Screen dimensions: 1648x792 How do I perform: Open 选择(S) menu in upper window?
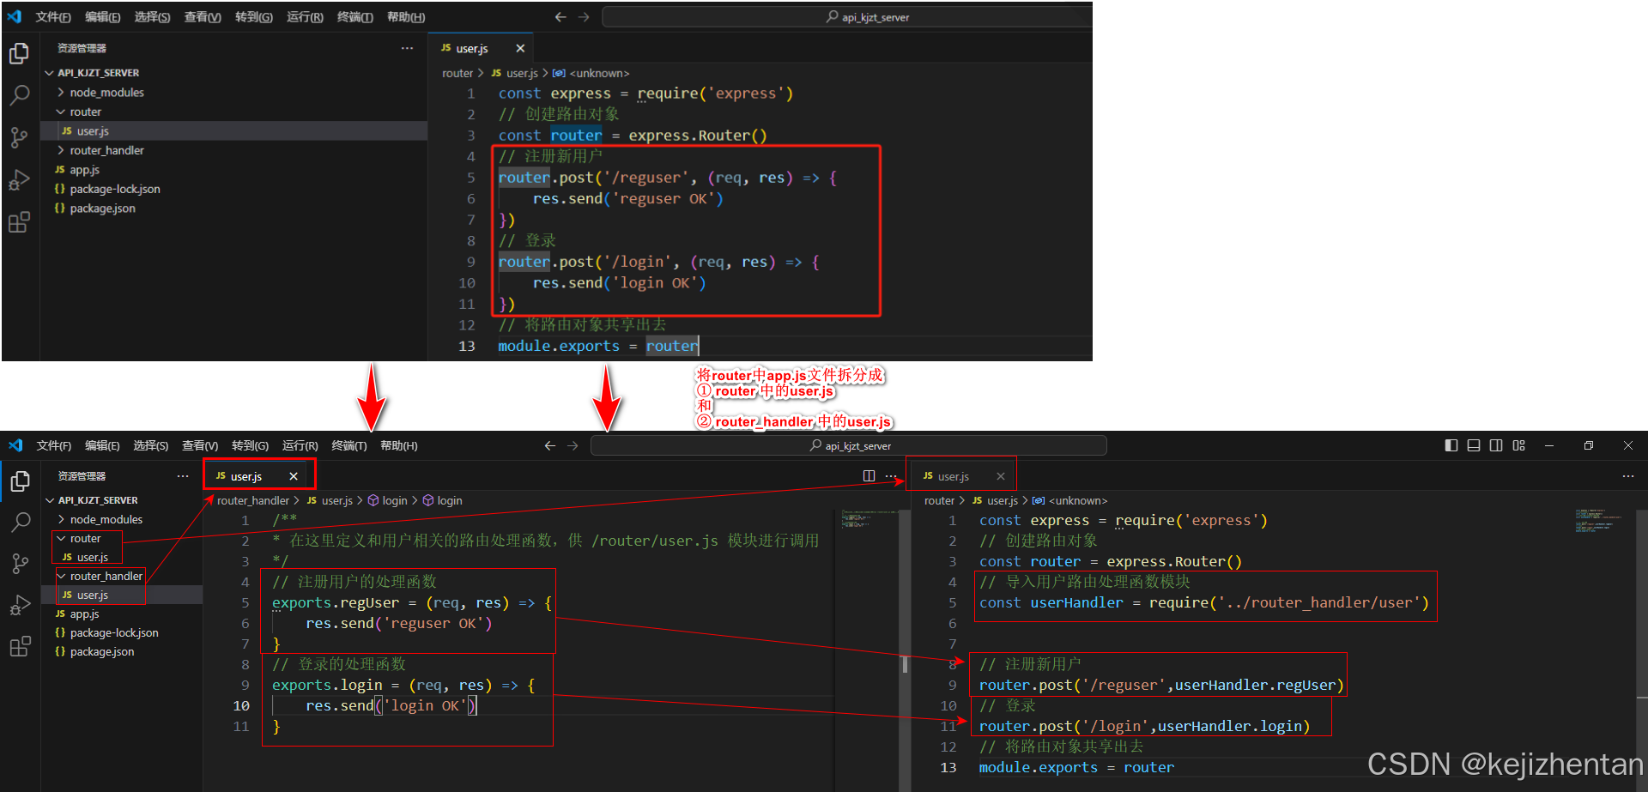tap(153, 17)
